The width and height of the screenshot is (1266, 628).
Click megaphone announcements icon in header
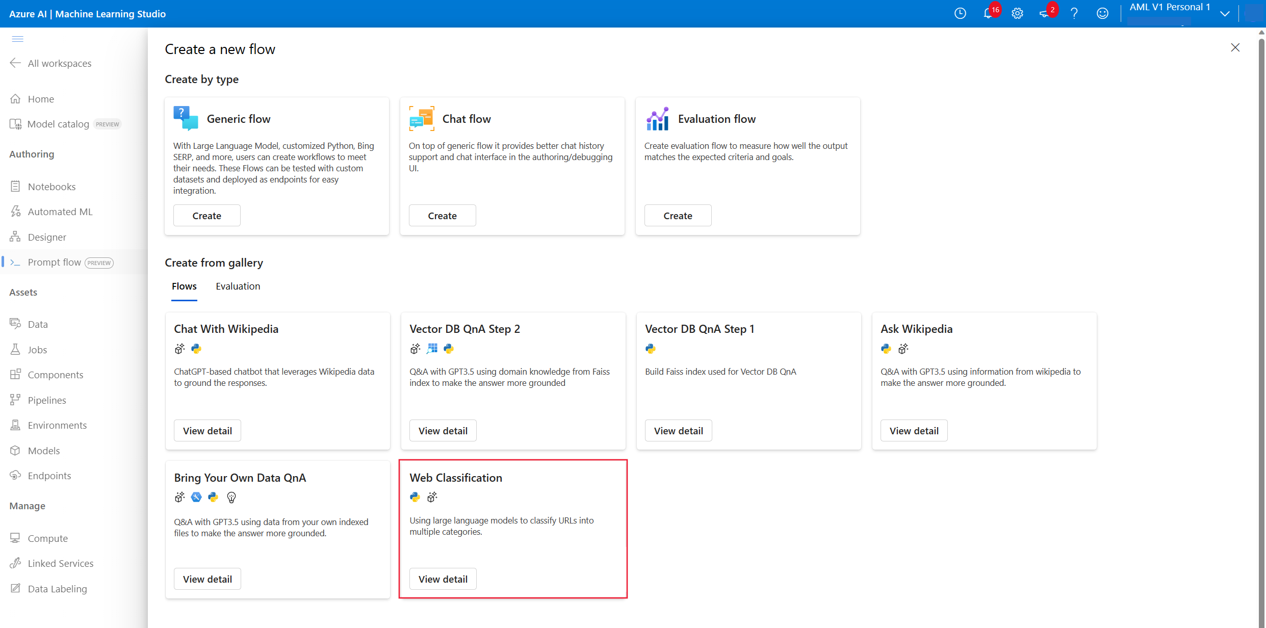click(x=1045, y=14)
